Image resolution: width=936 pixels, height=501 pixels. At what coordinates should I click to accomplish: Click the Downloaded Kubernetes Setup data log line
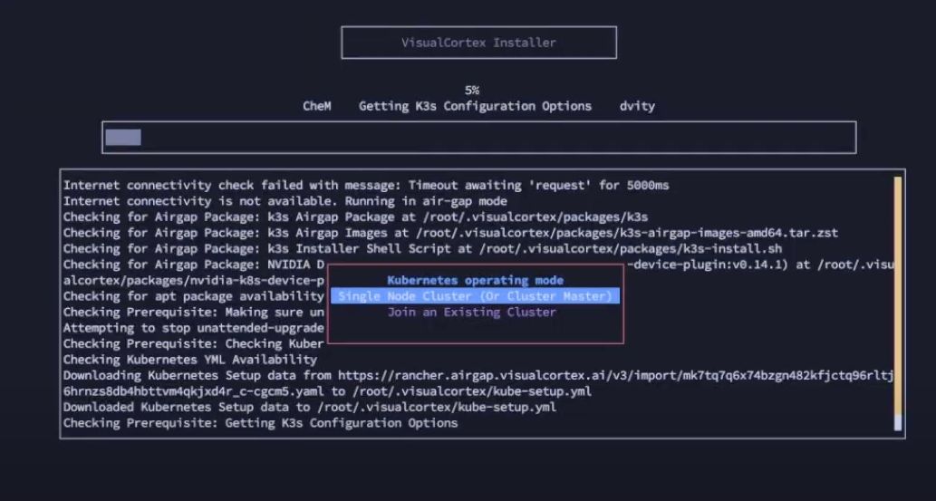(309, 407)
